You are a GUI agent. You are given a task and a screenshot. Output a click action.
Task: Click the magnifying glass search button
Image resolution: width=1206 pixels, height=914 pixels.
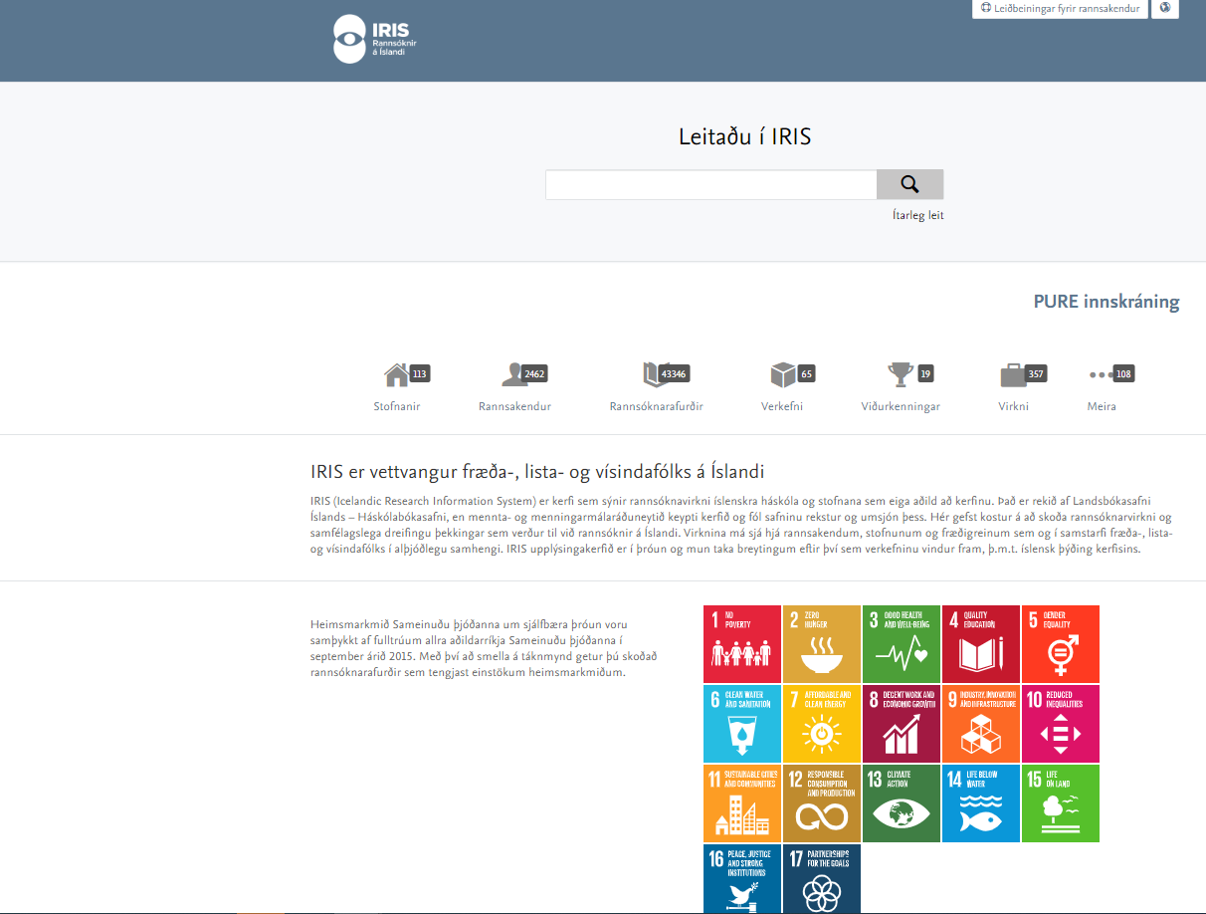click(909, 184)
